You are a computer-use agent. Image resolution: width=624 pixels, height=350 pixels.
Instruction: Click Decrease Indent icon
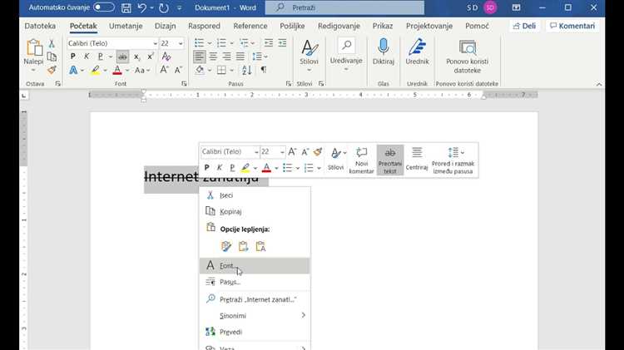pos(269,43)
